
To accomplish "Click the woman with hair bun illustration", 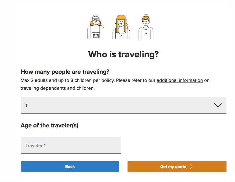I will tap(146, 27).
